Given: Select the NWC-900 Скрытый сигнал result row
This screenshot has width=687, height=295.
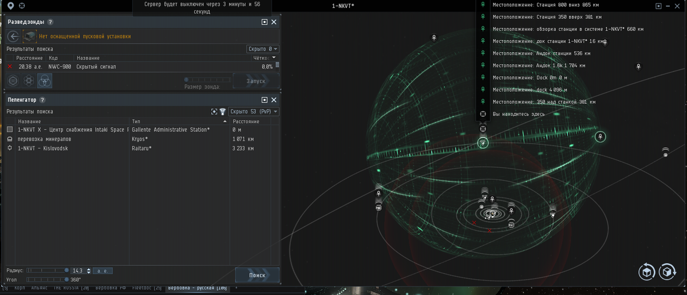Looking at the screenshot, I should [140, 66].
